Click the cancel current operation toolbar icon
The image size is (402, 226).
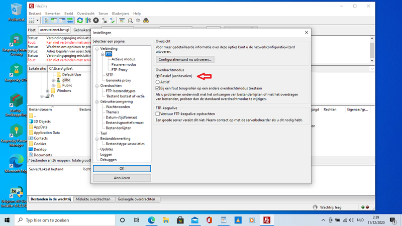(96, 21)
